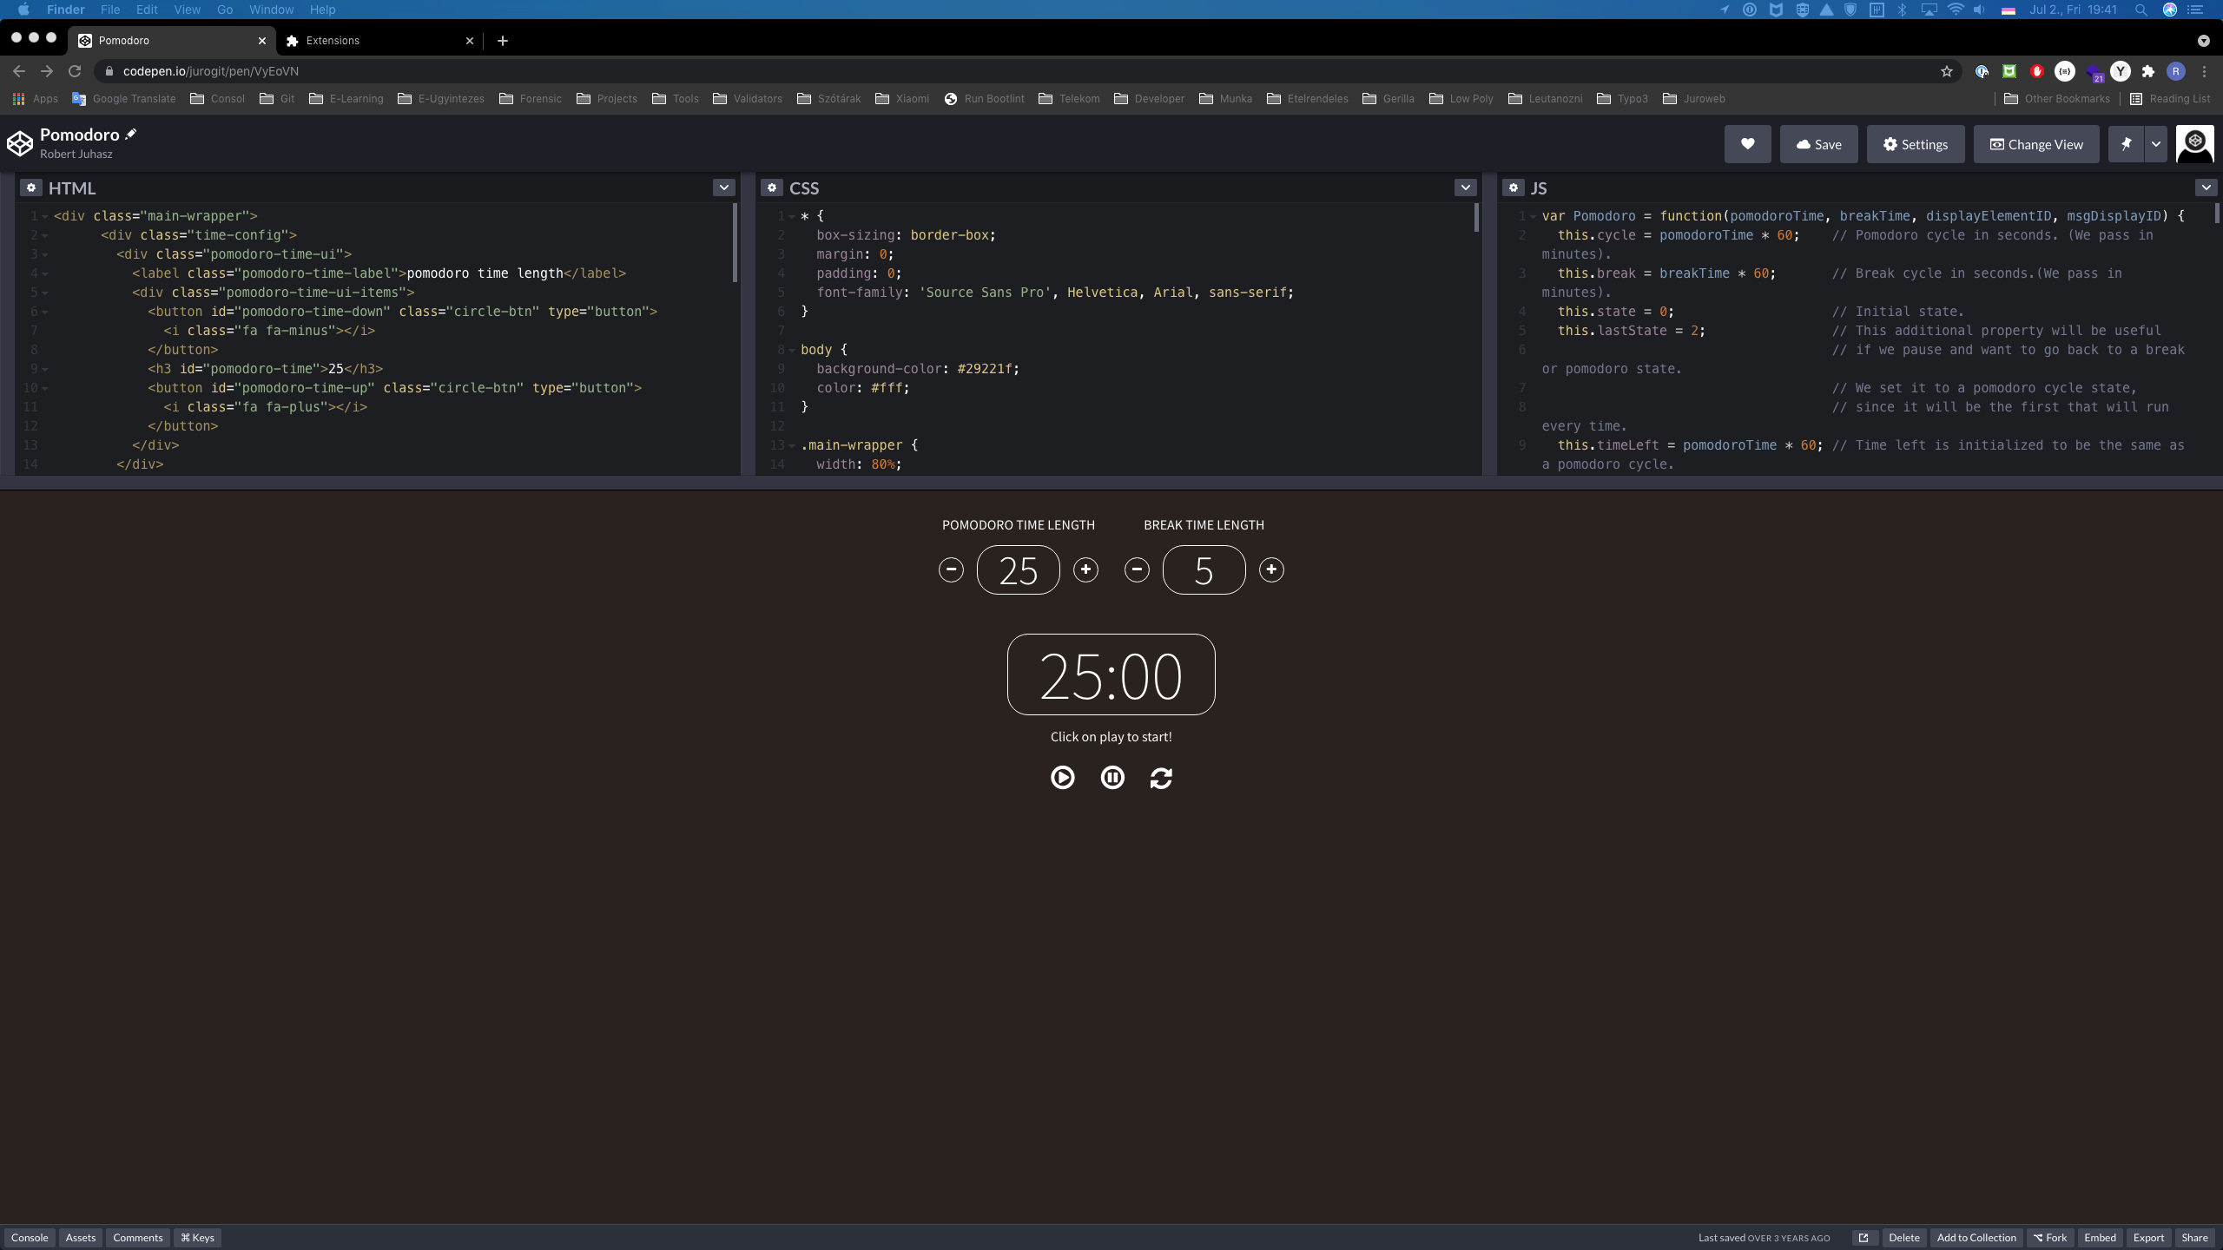Screen dimensions: 2223x1250
Task: Click the 25:00 timer display
Action: [x=1111, y=674]
